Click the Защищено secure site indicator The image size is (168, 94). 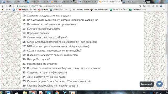coord(23,6)
